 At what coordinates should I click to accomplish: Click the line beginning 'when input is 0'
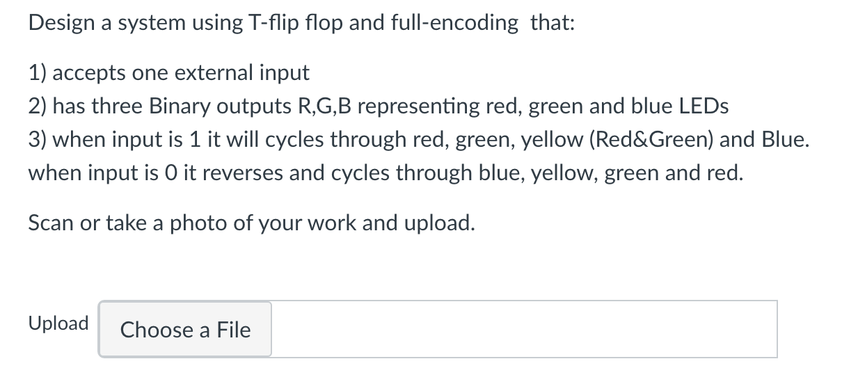[x=386, y=173]
